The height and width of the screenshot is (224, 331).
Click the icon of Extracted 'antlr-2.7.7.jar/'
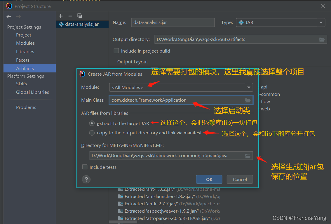tap(121, 204)
